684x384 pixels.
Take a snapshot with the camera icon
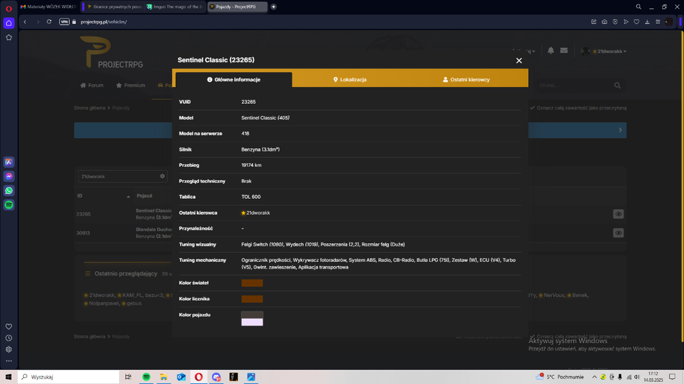tap(605, 22)
